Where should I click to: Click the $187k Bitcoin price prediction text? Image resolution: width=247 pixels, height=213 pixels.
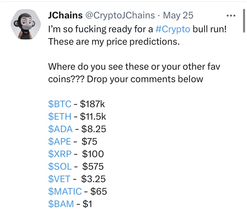pyautogui.click(x=92, y=104)
